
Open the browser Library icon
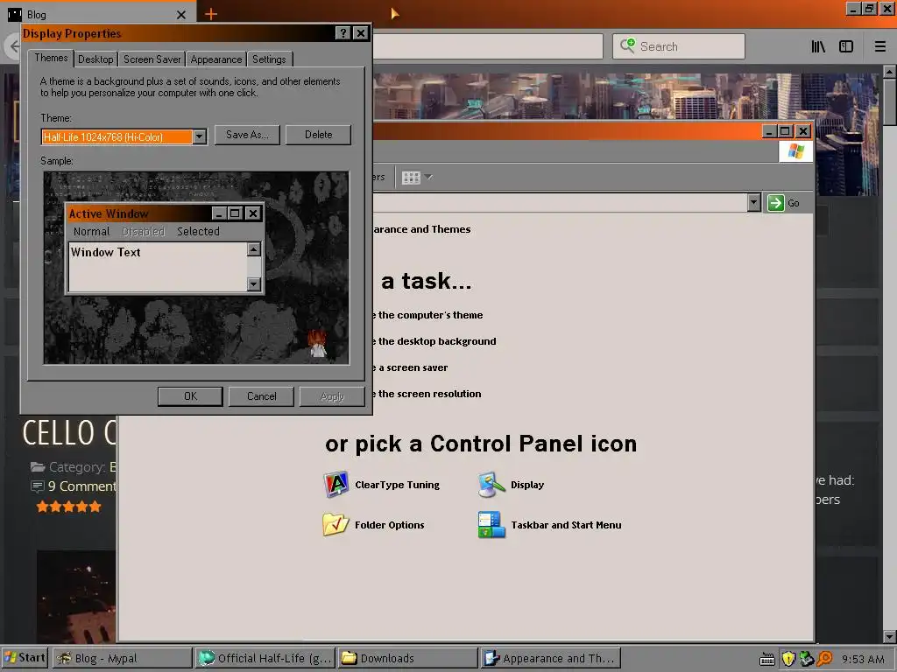coord(818,47)
